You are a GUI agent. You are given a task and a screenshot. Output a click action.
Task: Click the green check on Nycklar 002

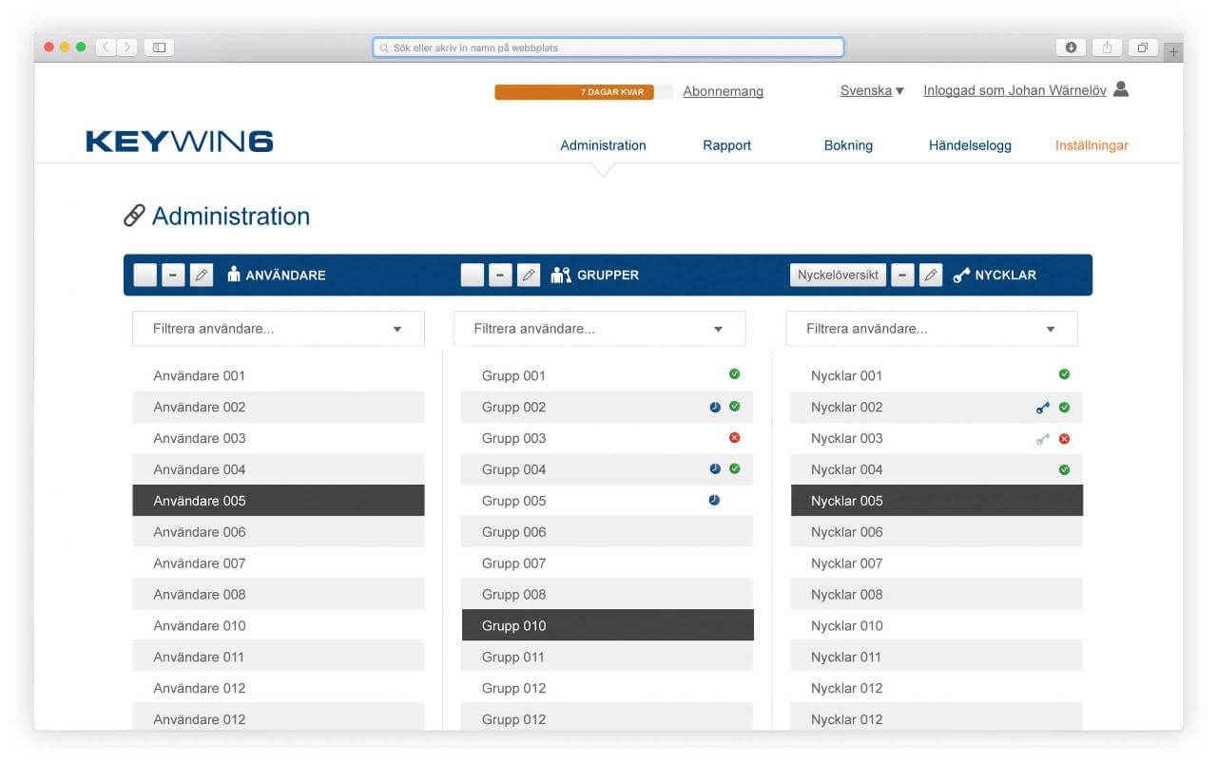point(1064,408)
